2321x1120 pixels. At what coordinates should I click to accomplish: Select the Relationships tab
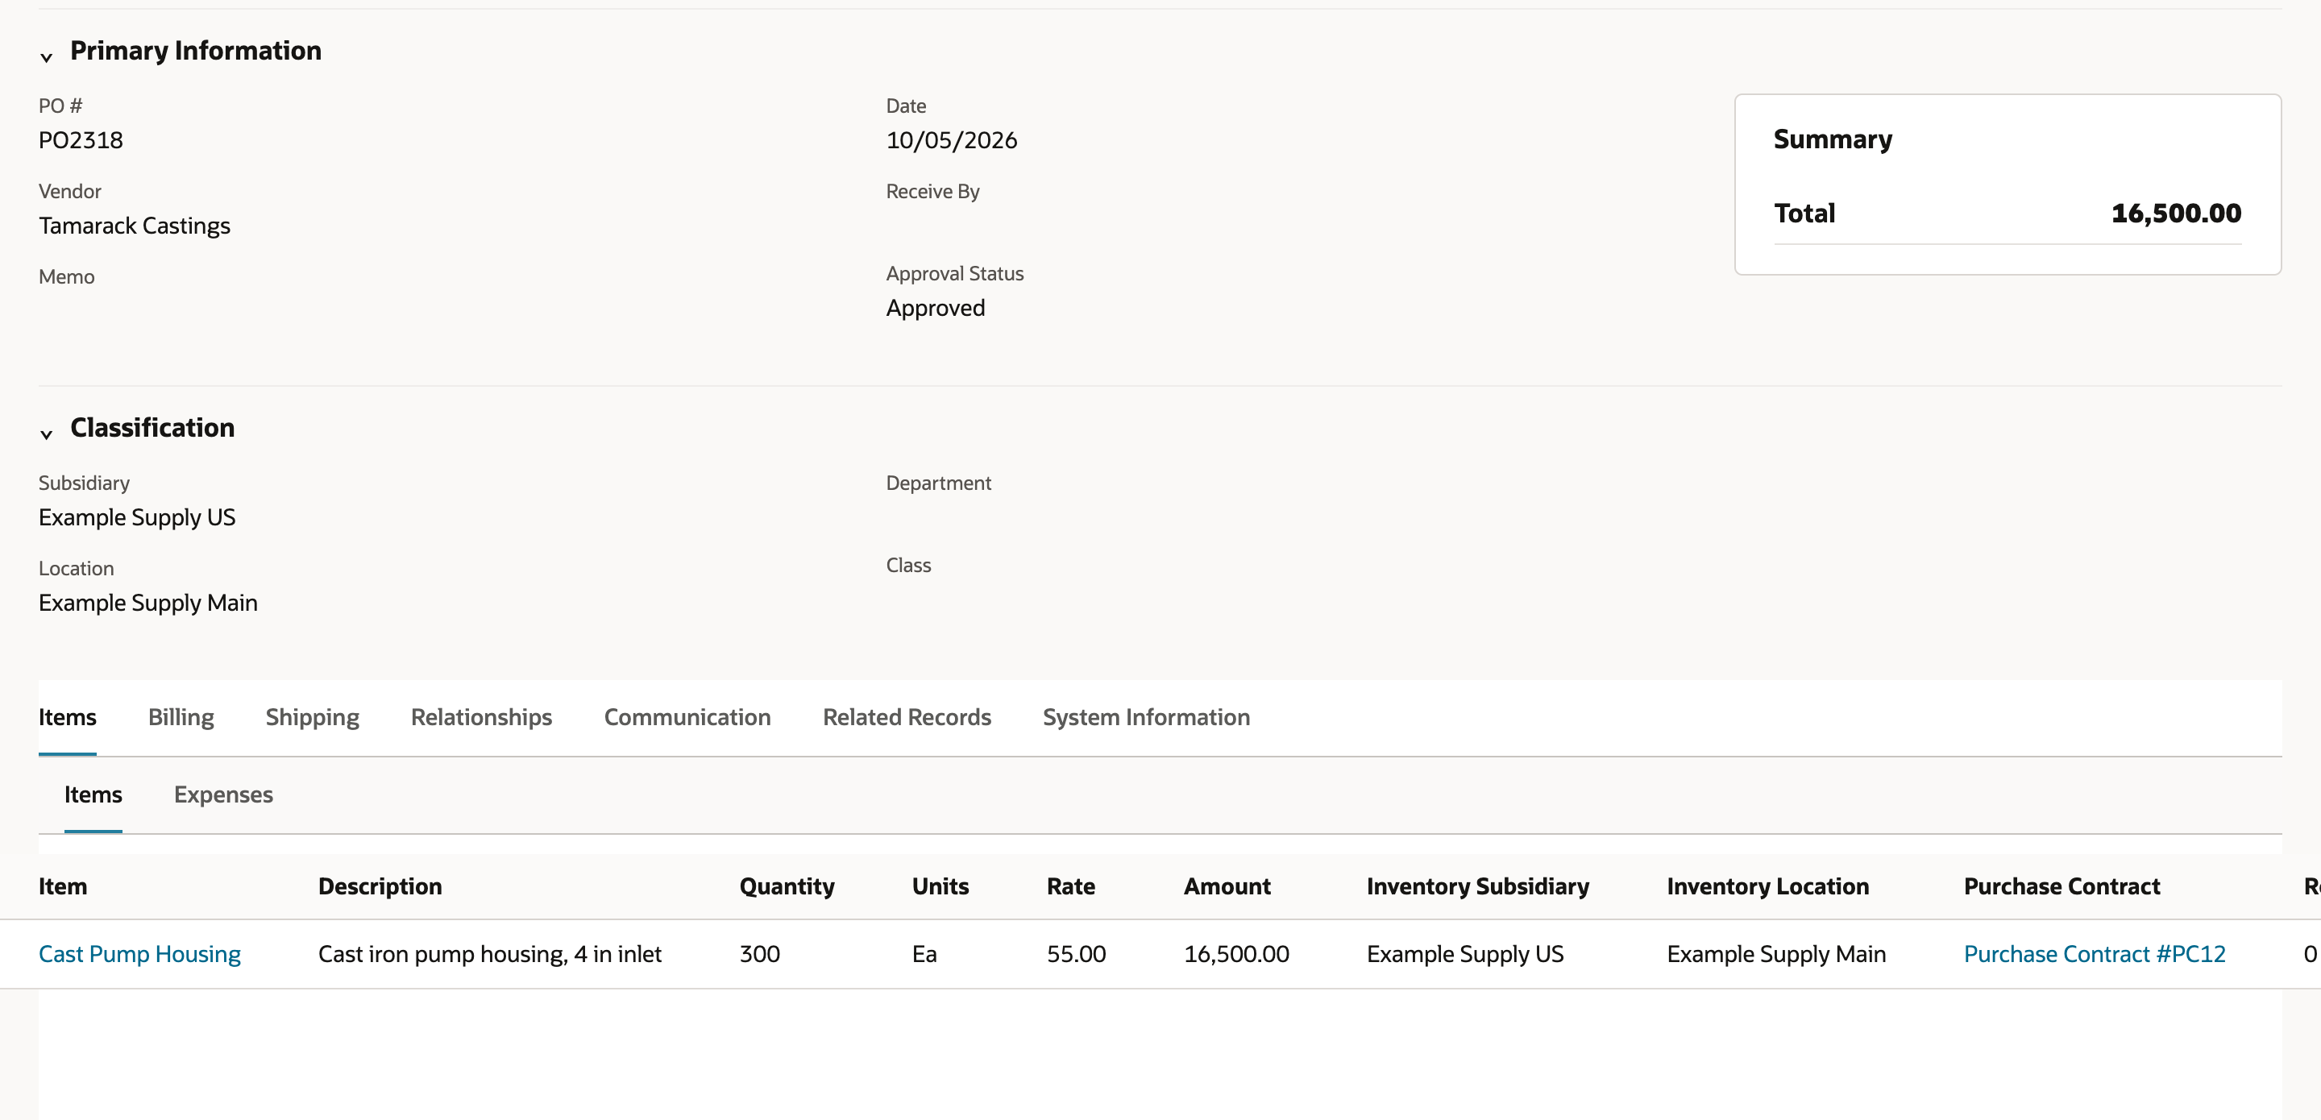[481, 717]
